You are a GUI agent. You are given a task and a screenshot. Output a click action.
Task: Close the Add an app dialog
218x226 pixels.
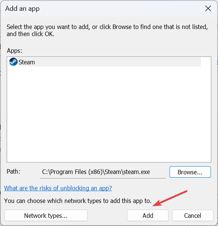(x=208, y=9)
